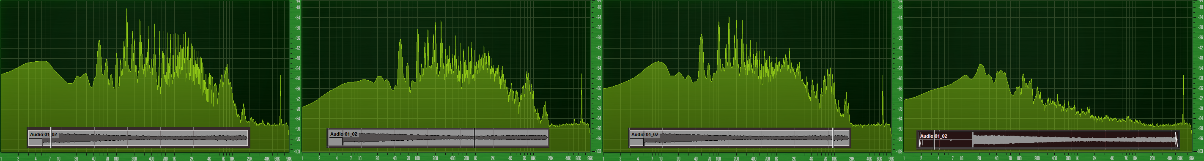Click the dark highlighted Audio 01_02 clip waveform
Screen dimensions: 1204x161
pyautogui.click(x=1048, y=139)
